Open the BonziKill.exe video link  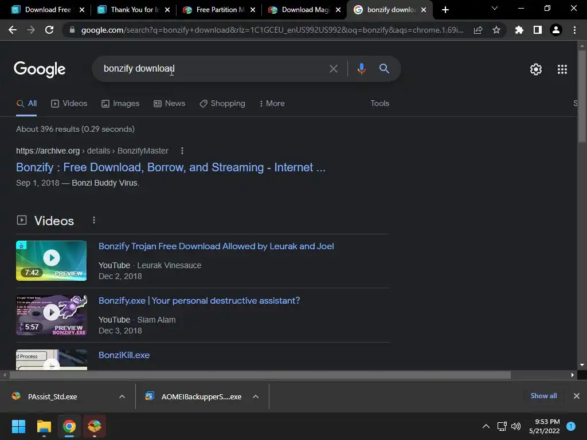(124, 355)
